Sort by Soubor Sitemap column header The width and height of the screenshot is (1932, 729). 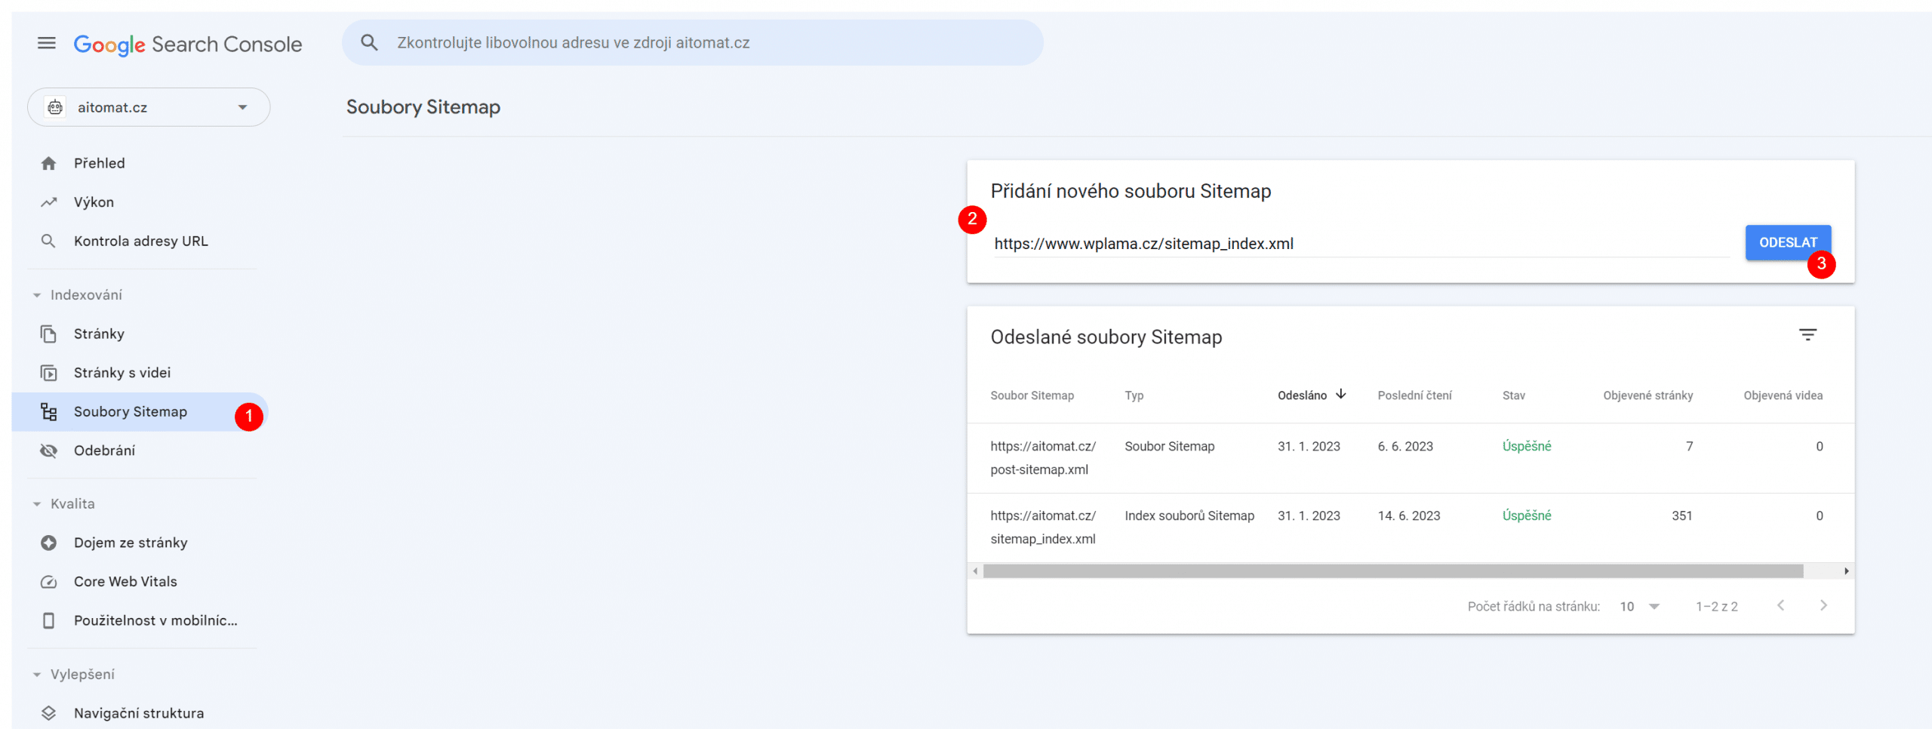point(1032,395)
